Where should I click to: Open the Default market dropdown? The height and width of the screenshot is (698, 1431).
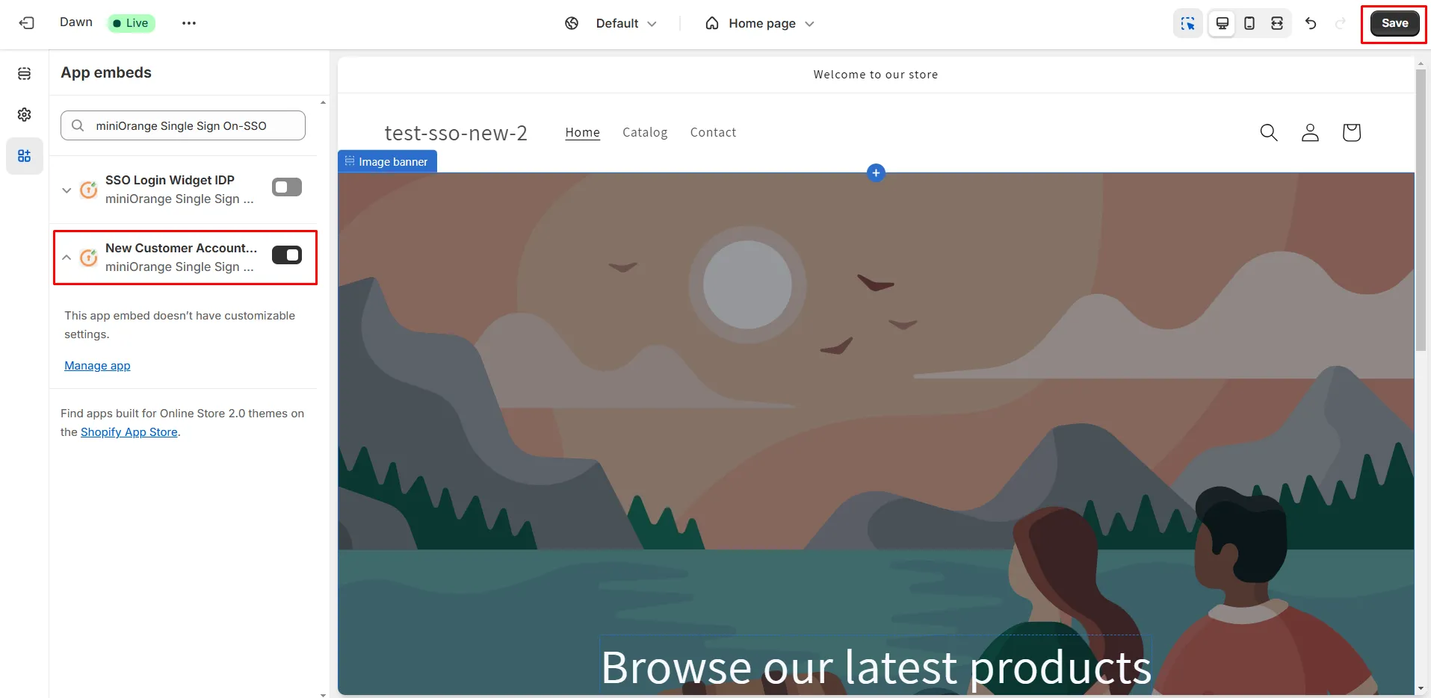coord(626,23)
